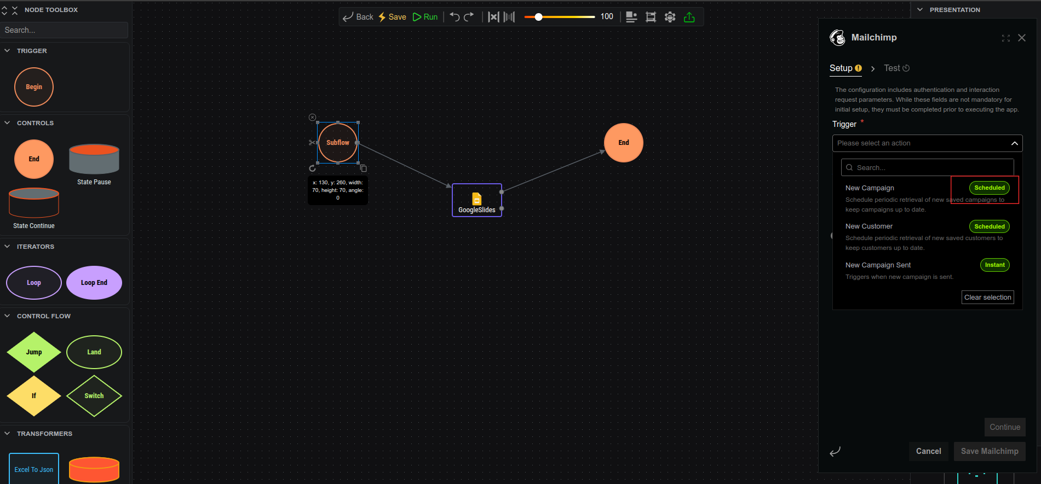
Task: Click the green export share icon
Action: pos(689,17)
